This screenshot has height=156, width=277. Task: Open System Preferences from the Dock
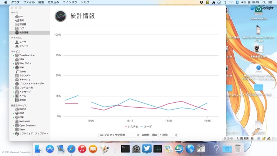tap(136, 149)
